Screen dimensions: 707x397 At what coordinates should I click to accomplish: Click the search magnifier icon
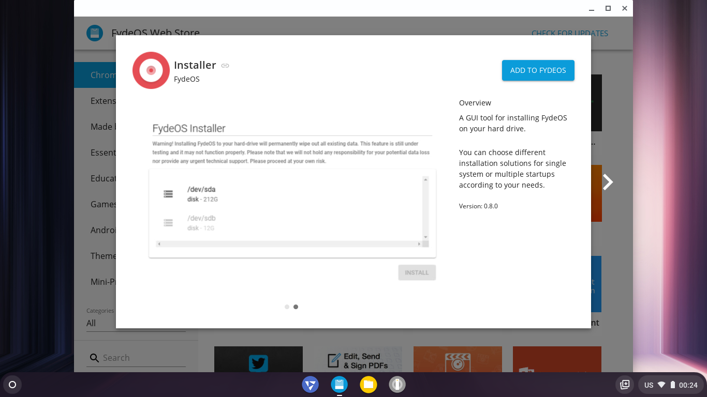coord(94,358)
